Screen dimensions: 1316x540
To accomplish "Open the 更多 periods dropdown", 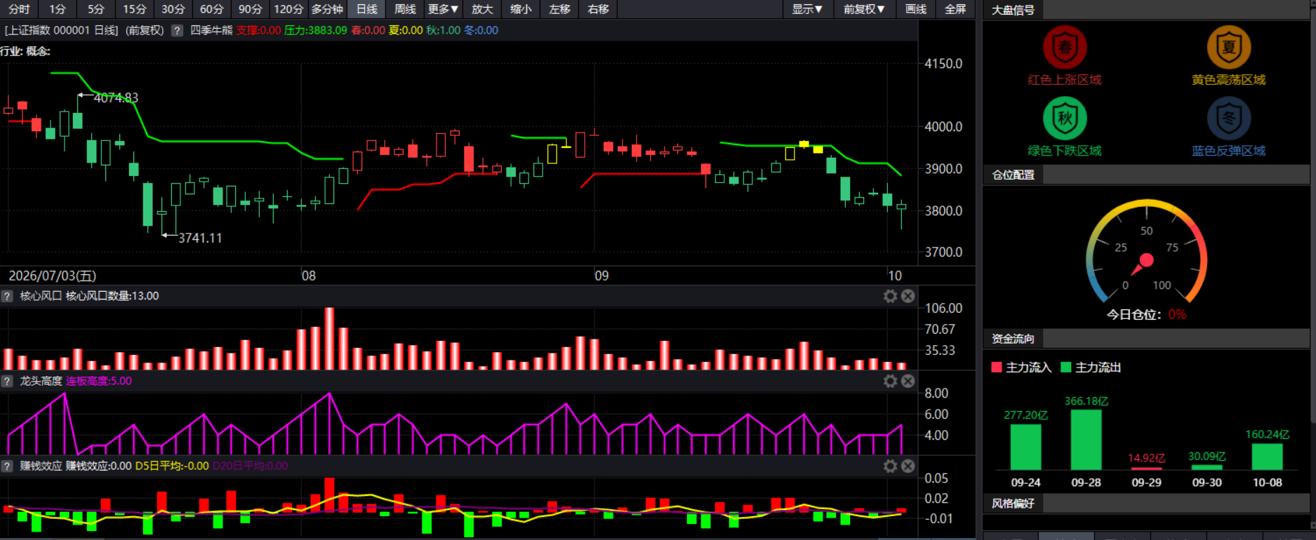I will pyautogui.click(x=444, y=9).
